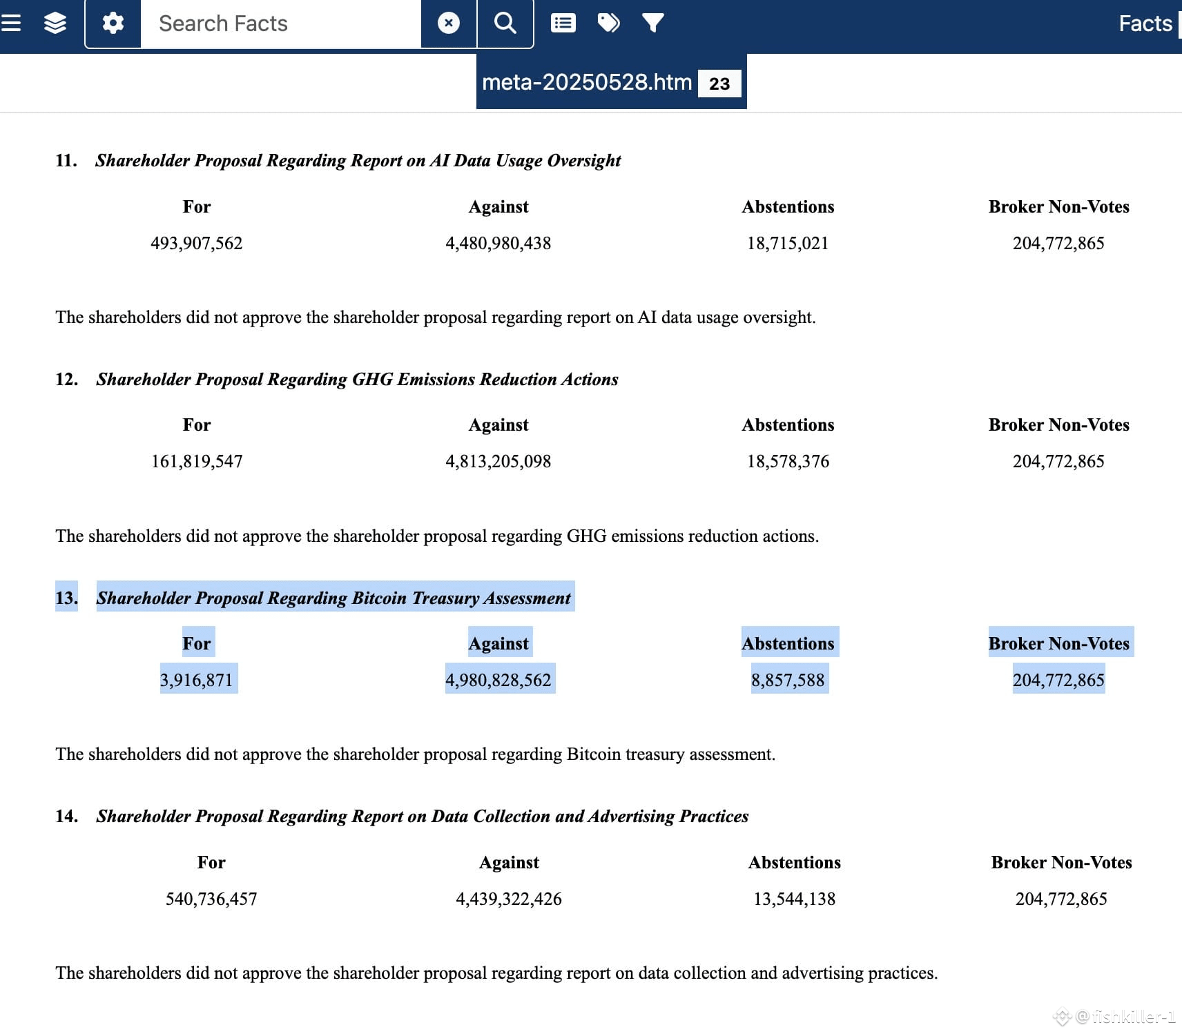The width and height of the screenshot is (1182, 1034).
Task: Run search with magnifier button
Action: tap(505, 23)
